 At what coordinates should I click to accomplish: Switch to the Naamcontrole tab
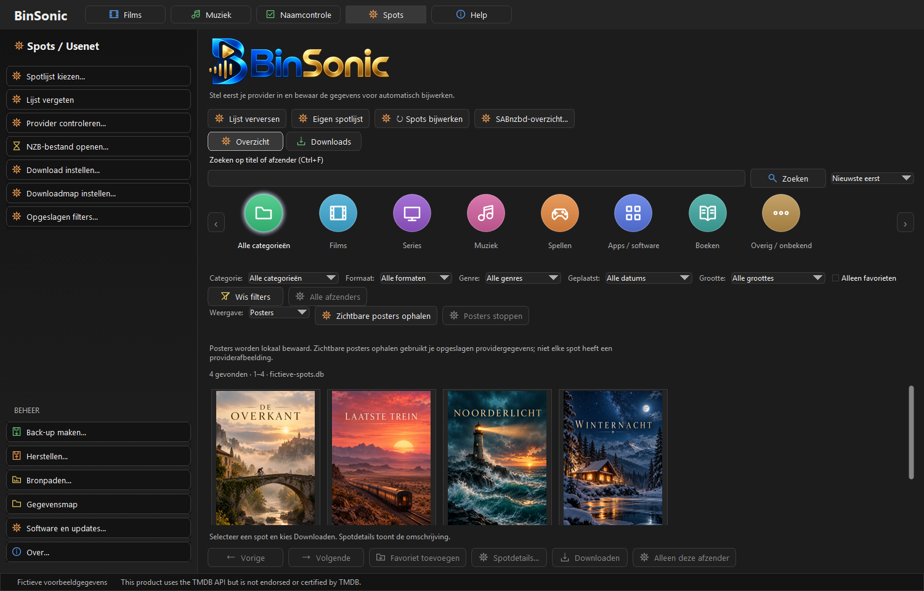(x=298, y=15)
